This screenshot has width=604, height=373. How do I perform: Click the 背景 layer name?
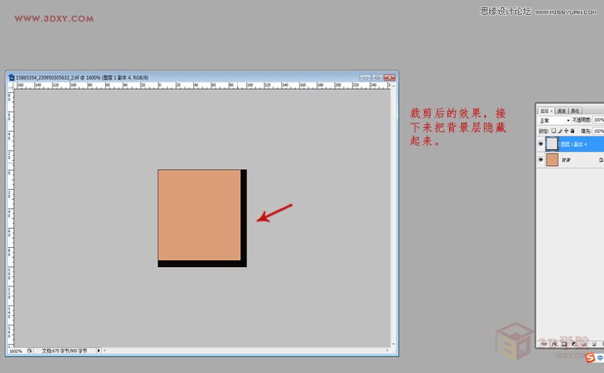coord(566,160)
